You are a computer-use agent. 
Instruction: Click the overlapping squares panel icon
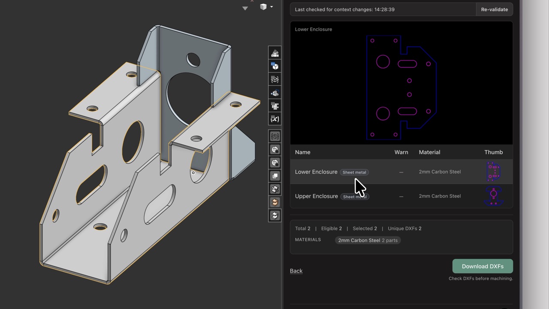(275, 176)
